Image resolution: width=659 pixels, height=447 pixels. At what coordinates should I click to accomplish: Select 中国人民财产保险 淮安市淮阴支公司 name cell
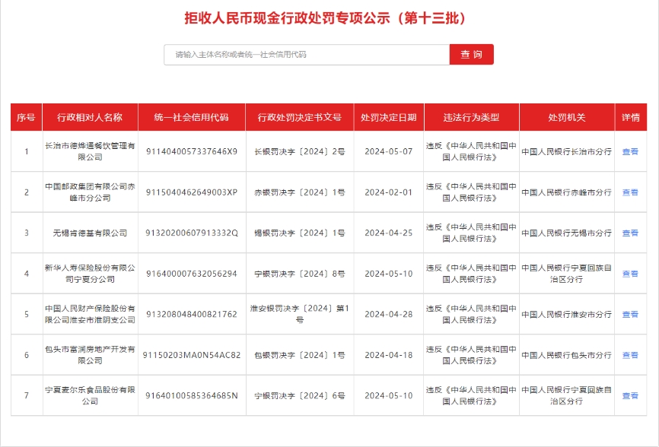pyautogui.click(x=90, y=315)
